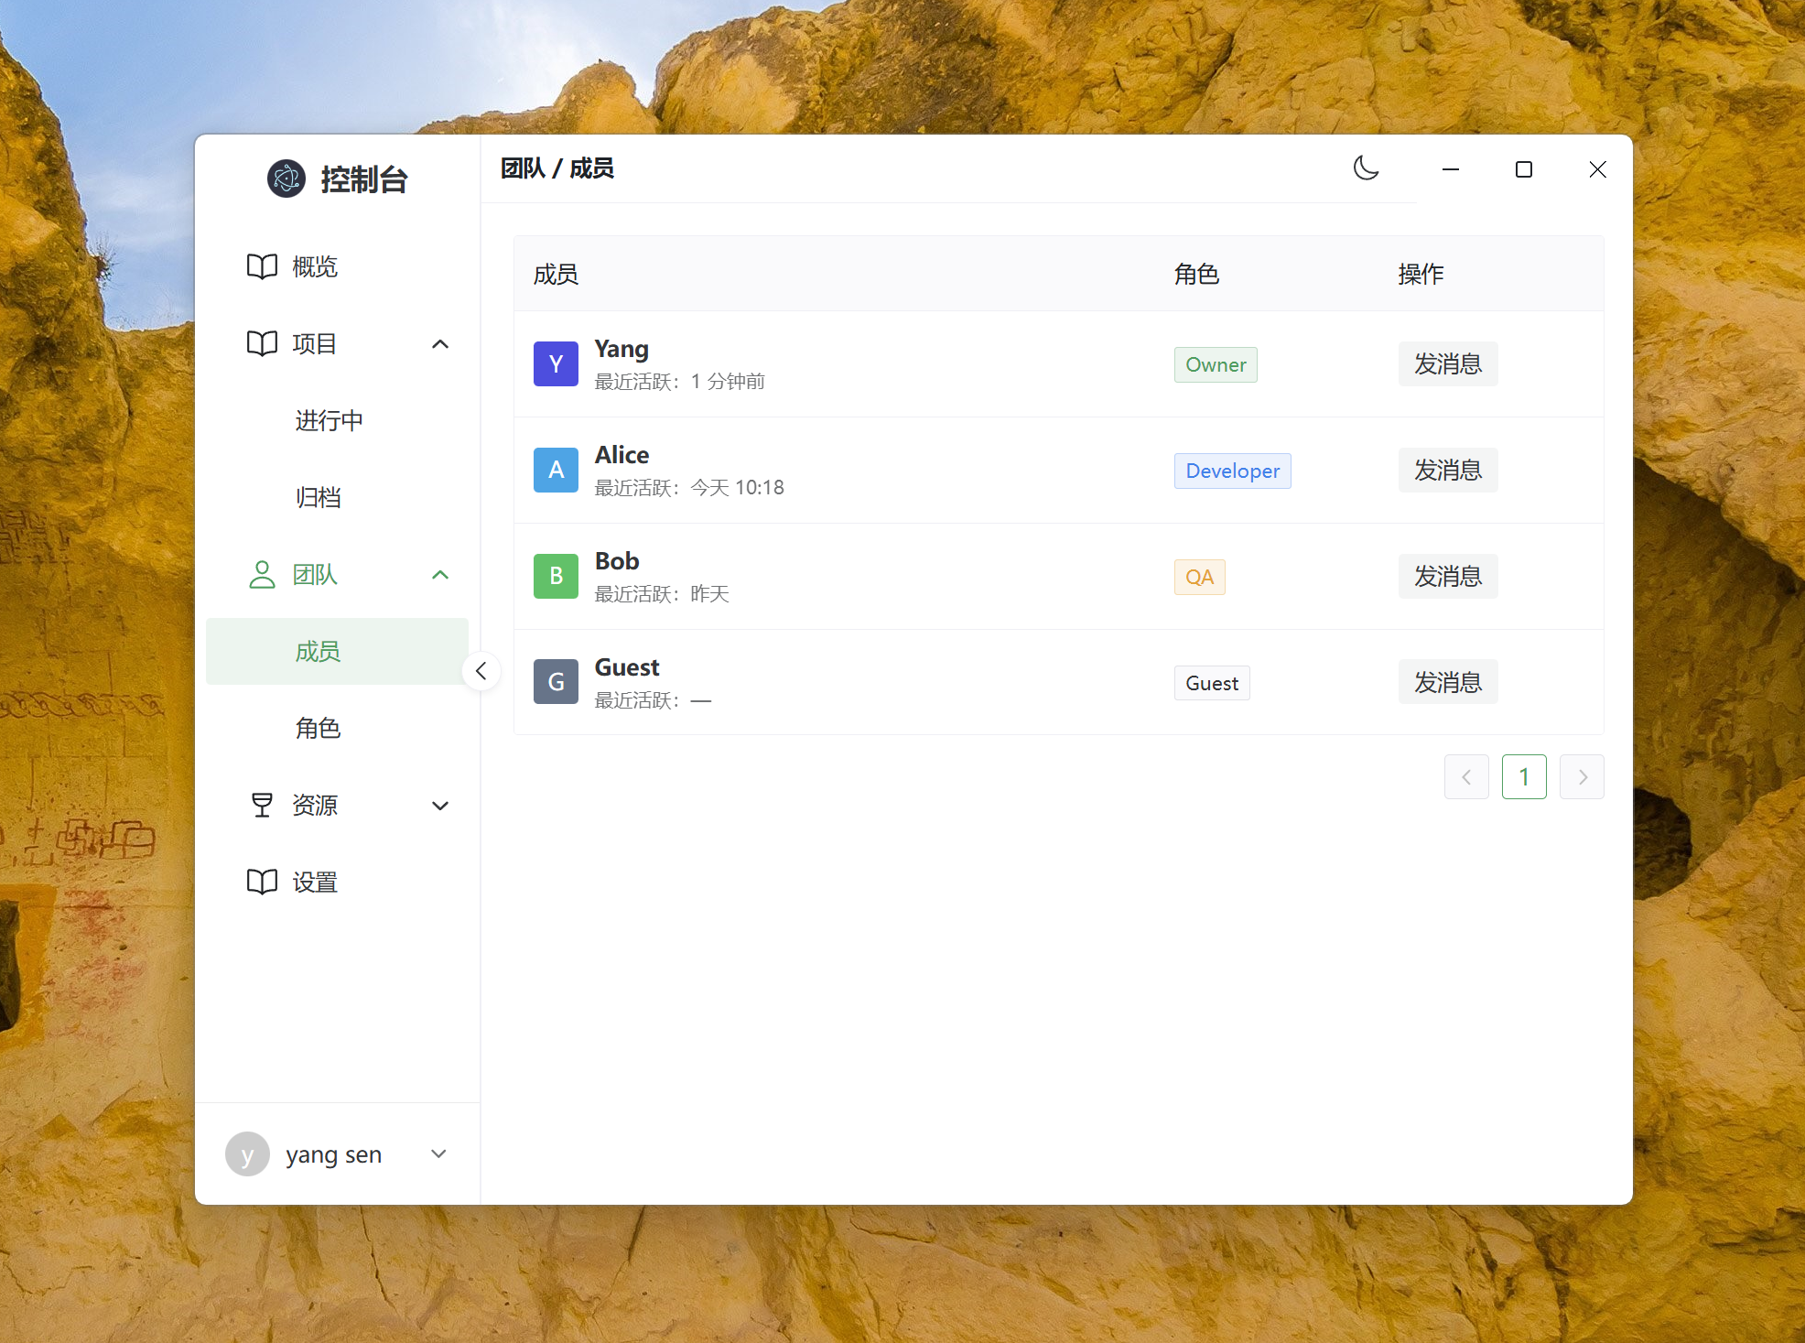Click Yang's purple avatar
Screen dimensions: 1805x1343
pos(556,363)
